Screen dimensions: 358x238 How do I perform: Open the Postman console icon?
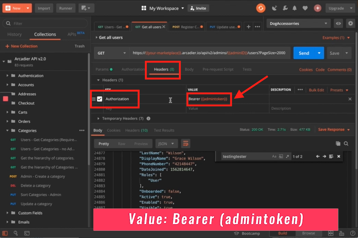click(x=27, y=233)
